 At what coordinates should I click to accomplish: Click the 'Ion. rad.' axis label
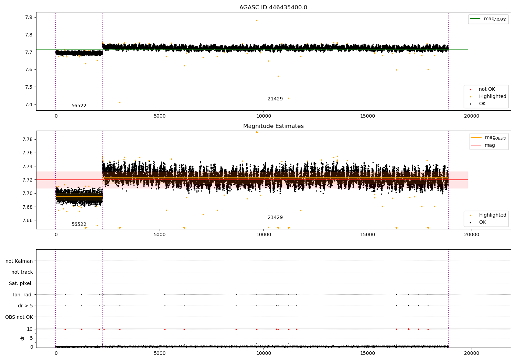click(x=23, y=295)
